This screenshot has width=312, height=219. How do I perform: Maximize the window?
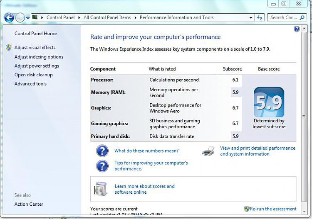tap(284, 4)
